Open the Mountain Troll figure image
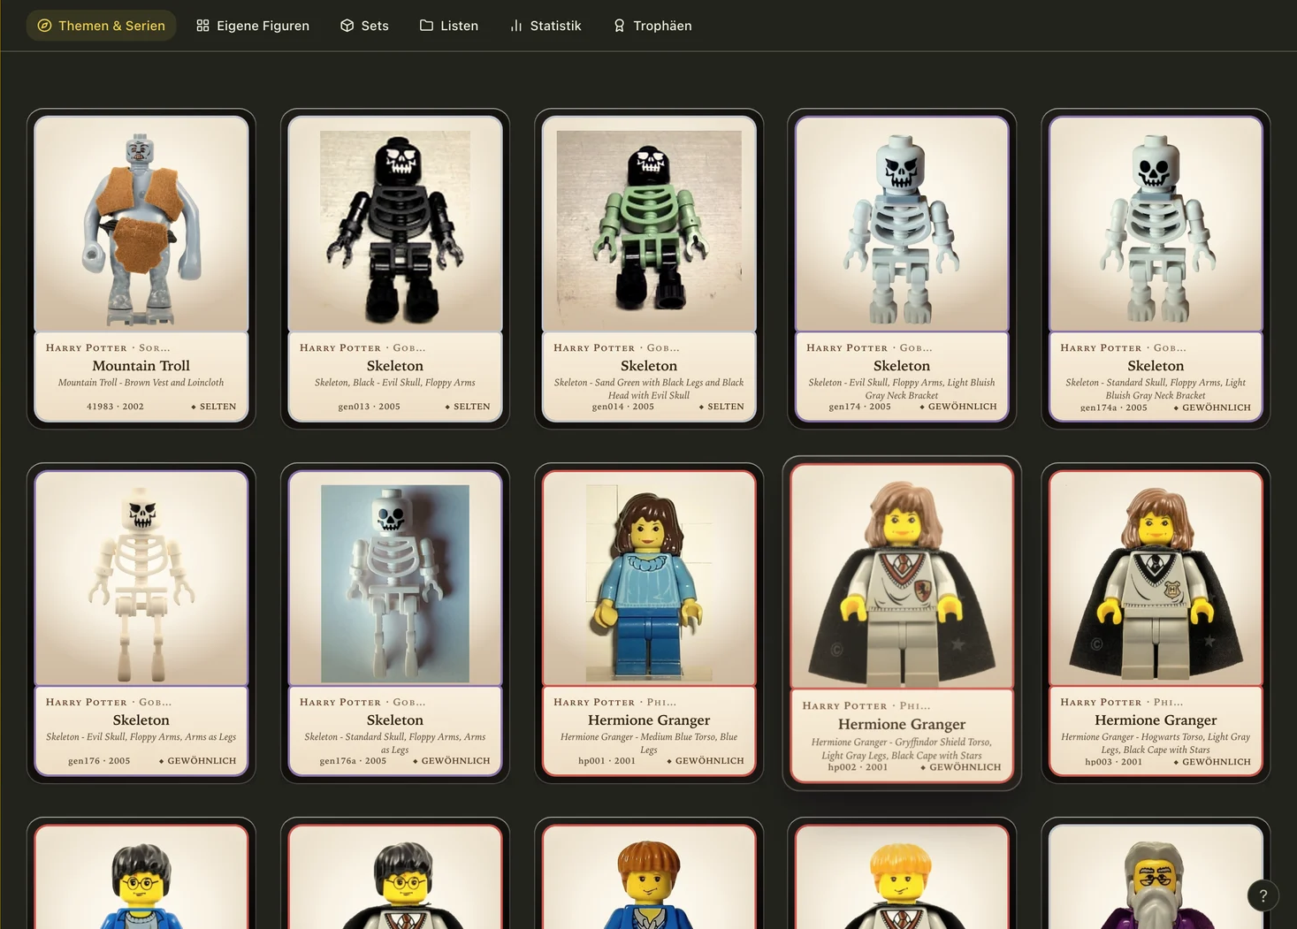1297x929 pixels. (x=141, y=224)
